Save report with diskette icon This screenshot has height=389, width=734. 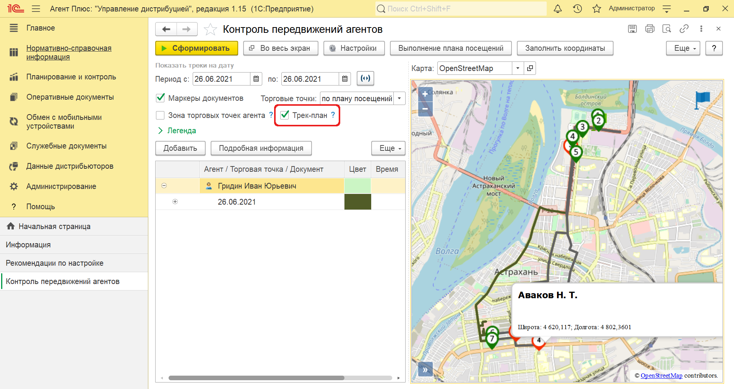tap(632, 29)
